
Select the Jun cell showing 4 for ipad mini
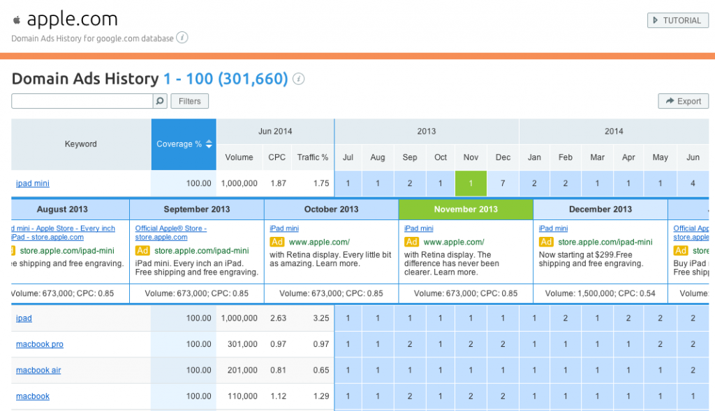(x=693, y=183)
